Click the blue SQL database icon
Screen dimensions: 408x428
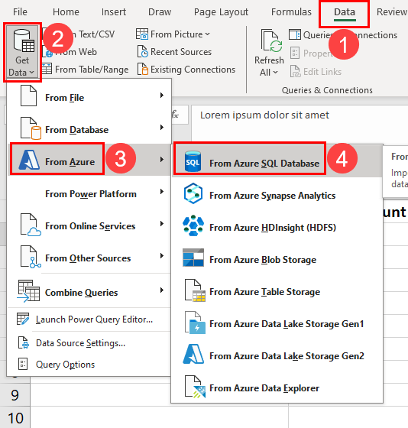(193, 161)
